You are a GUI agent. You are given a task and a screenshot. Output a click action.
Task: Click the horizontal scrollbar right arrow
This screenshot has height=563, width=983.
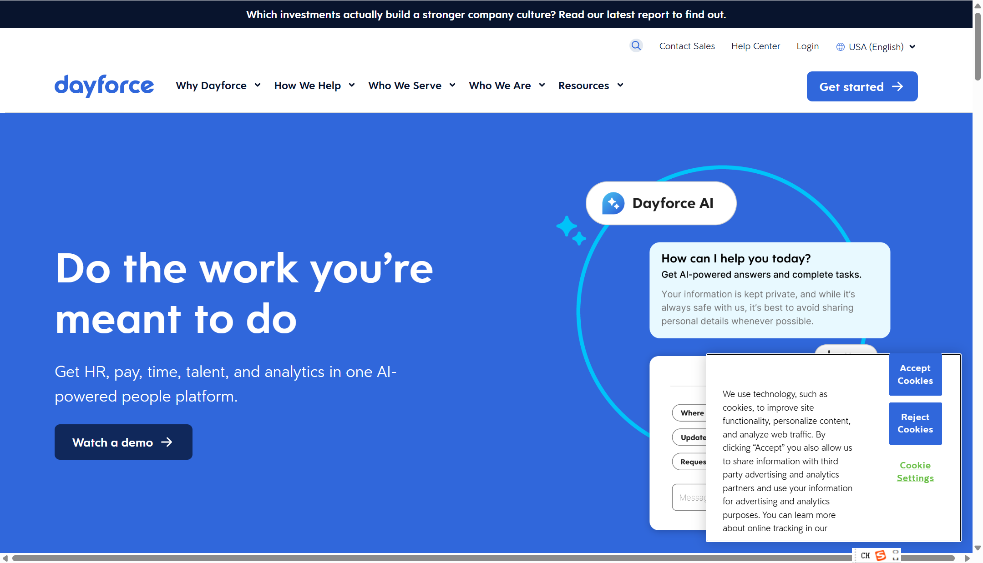pos(967,558)
